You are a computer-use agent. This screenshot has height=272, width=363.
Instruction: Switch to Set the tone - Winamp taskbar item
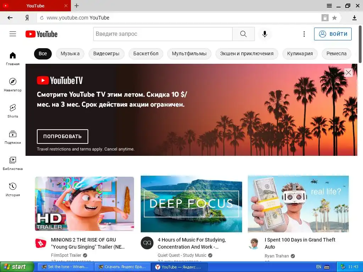[x=65, y=267]
